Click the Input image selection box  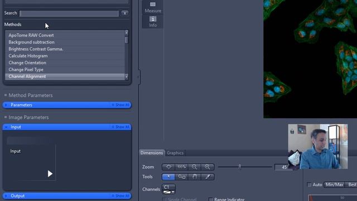tap(31, 159)
